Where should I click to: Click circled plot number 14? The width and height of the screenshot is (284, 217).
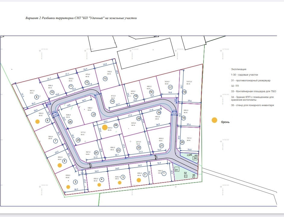tap(112, 101)
